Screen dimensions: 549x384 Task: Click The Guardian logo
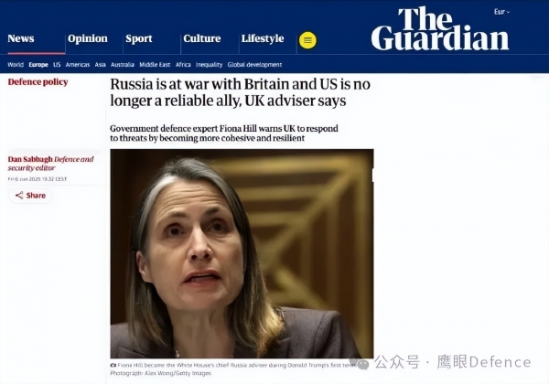[440, 29]
